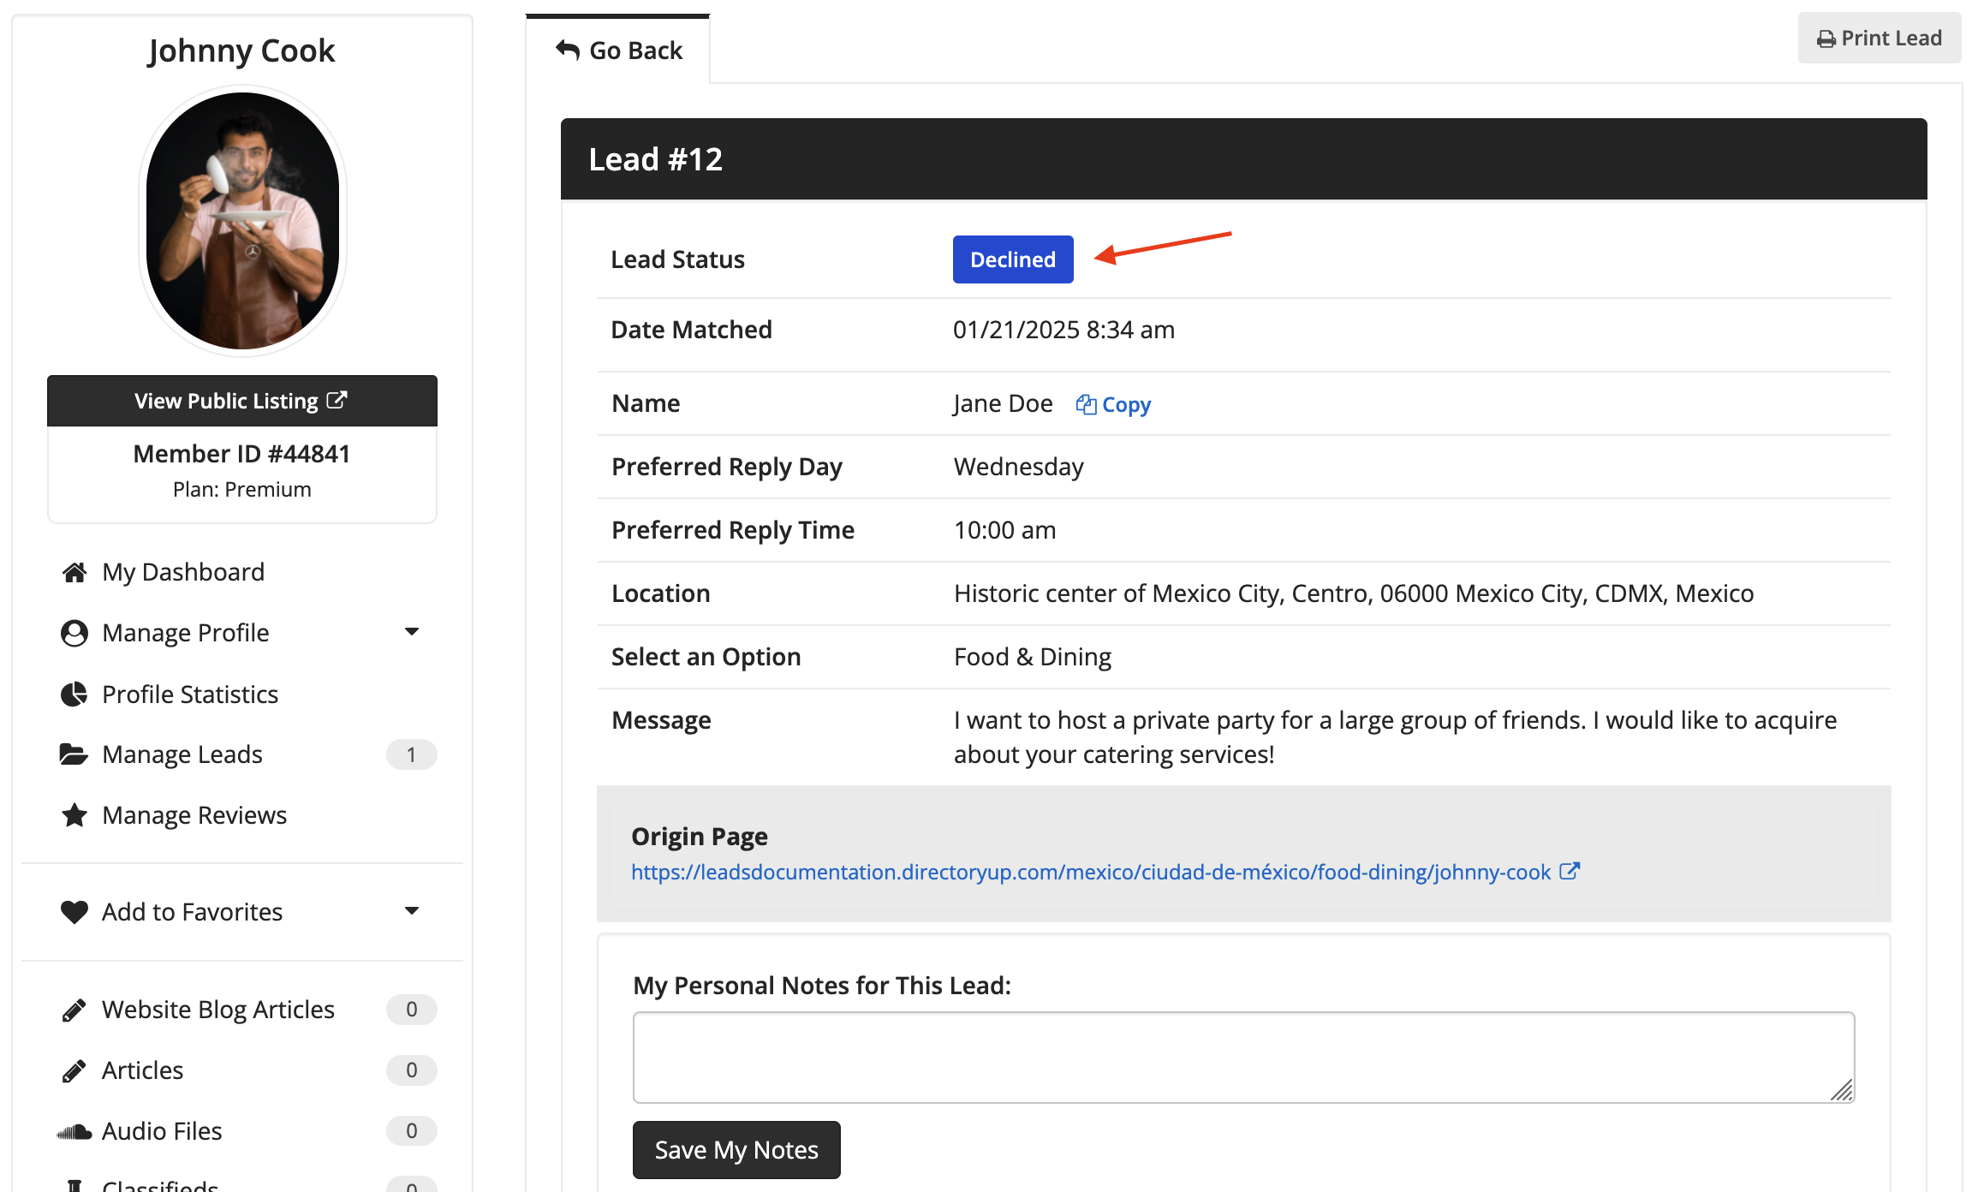Screen dimensions: 1978x1192
Task: Open the Declined lead status selector
Action: click(x=1012, y=259)
